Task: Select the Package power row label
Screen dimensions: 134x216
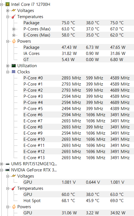Action: click(x=32, y=47)
